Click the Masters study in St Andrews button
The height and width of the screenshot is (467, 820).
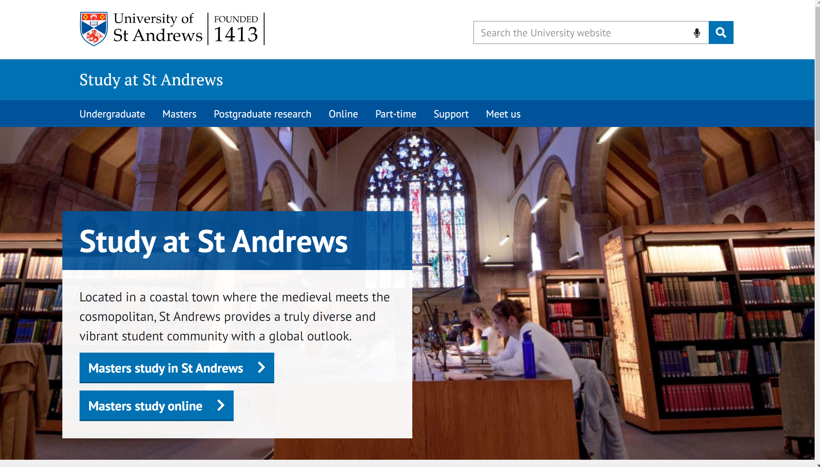pos(177,368)
